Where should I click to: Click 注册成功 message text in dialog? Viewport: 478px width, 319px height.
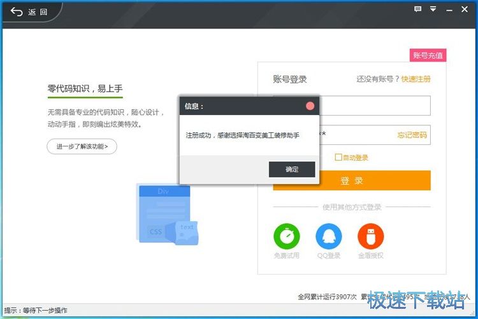pyautogui.click(x=243, y=135)
